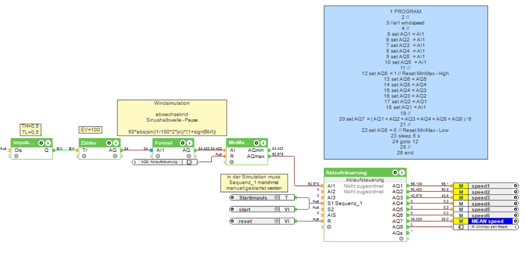Screen dimensions: 526x265
Task: Toggle the start virtual input circle
Action: [x=276, y=209]
